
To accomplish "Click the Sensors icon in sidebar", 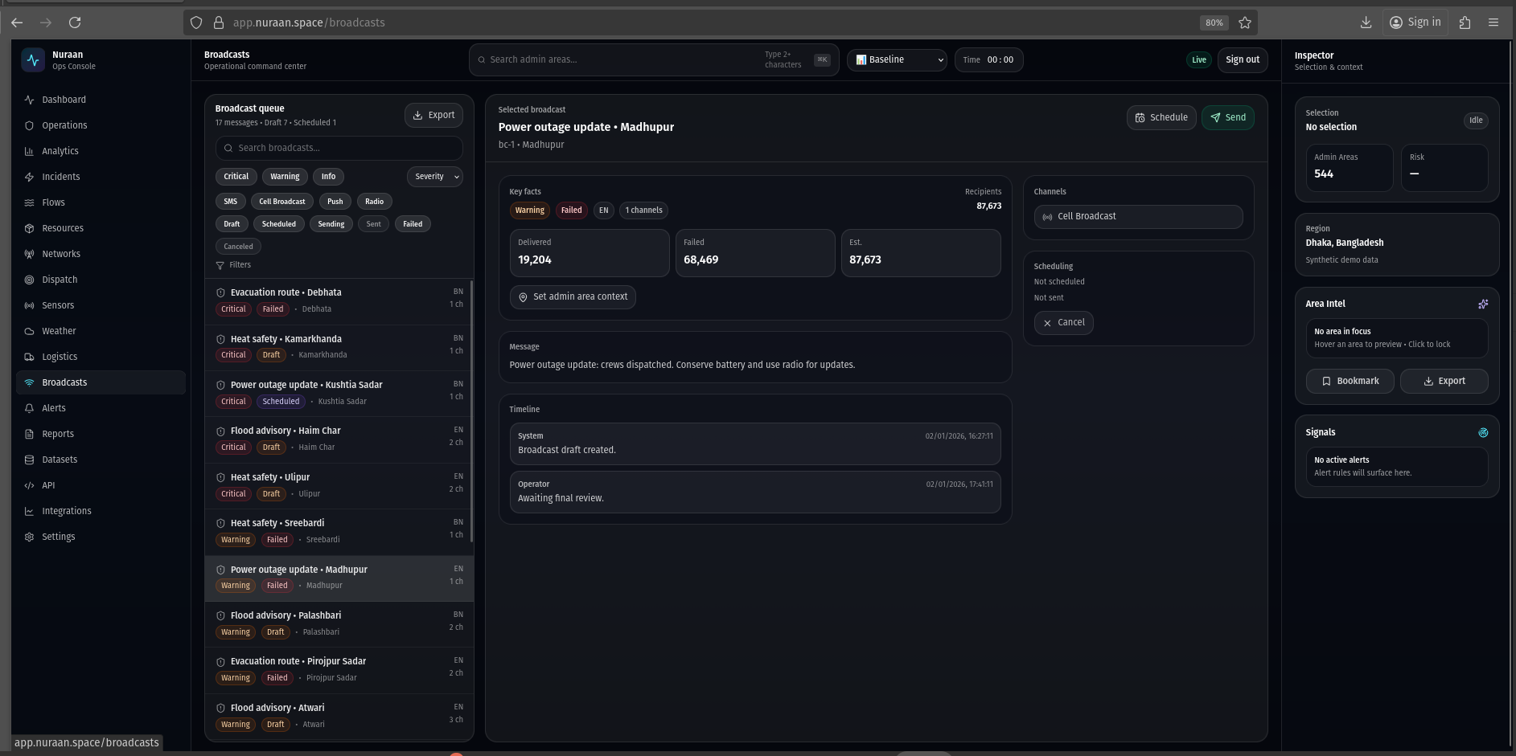I will pyautogui.click(x=30, y=305).
